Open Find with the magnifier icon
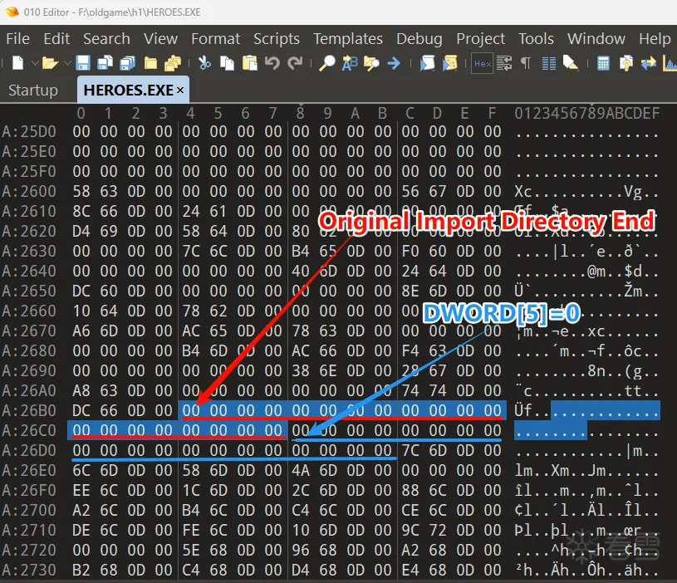The width and height of the screenshot is (677, 583). (327, 63)
